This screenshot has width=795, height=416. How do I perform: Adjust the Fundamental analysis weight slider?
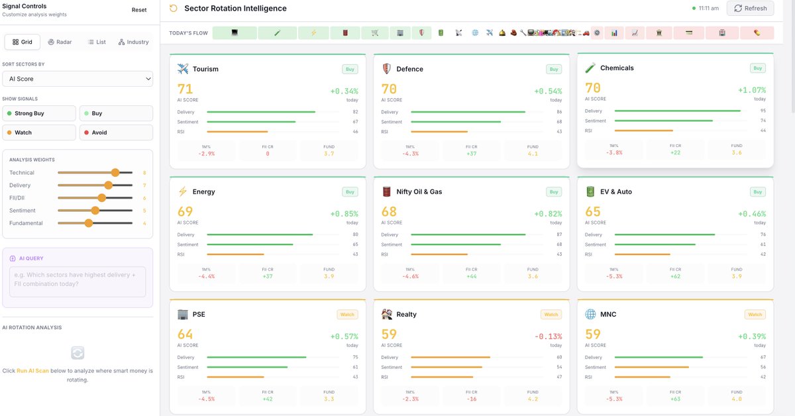coord(95,223)
